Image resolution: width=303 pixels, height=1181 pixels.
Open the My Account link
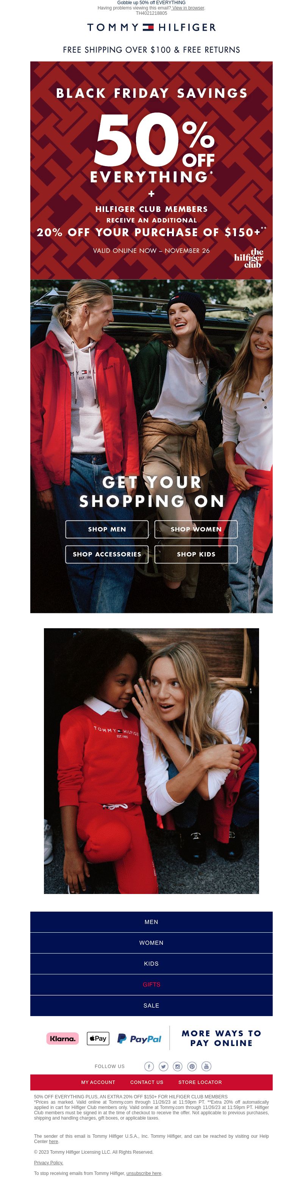pyautogui.click(x=98, y=1082)
